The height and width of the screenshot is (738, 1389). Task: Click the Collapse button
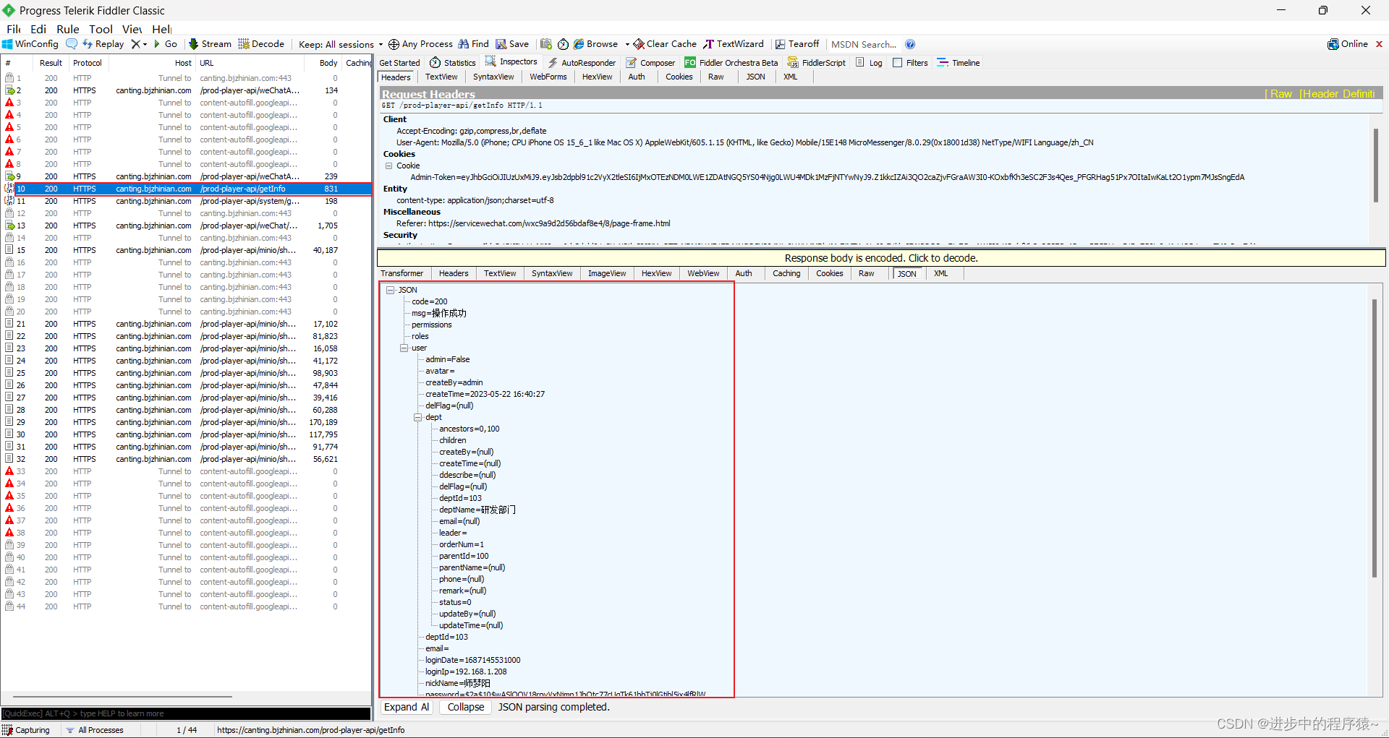coord(466,707)
